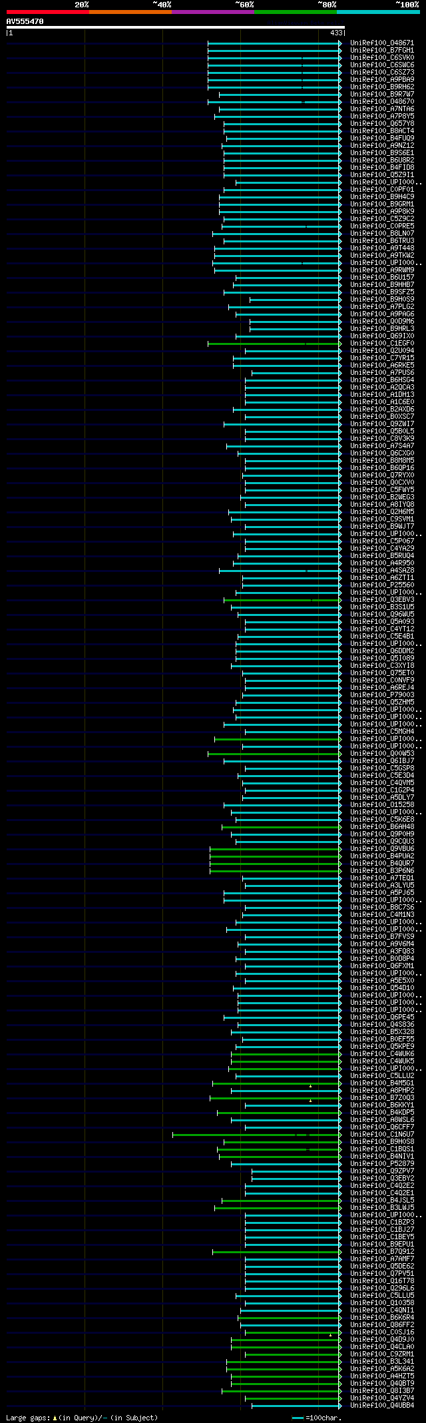Click the white query sequence ruler bar
This screenshot has width=426, height=1423.
click(x=175, y=27)
